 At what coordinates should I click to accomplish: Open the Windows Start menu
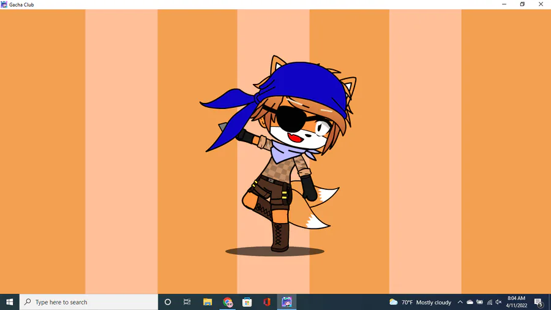tap(9, 302)
